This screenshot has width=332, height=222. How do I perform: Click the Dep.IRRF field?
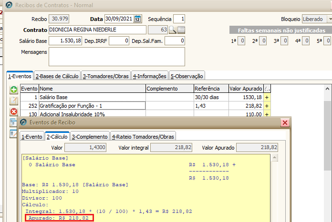(x=119, y=41)
